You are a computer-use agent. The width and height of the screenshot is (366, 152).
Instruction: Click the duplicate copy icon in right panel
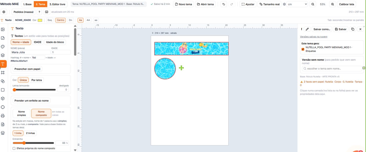(353, 29)
